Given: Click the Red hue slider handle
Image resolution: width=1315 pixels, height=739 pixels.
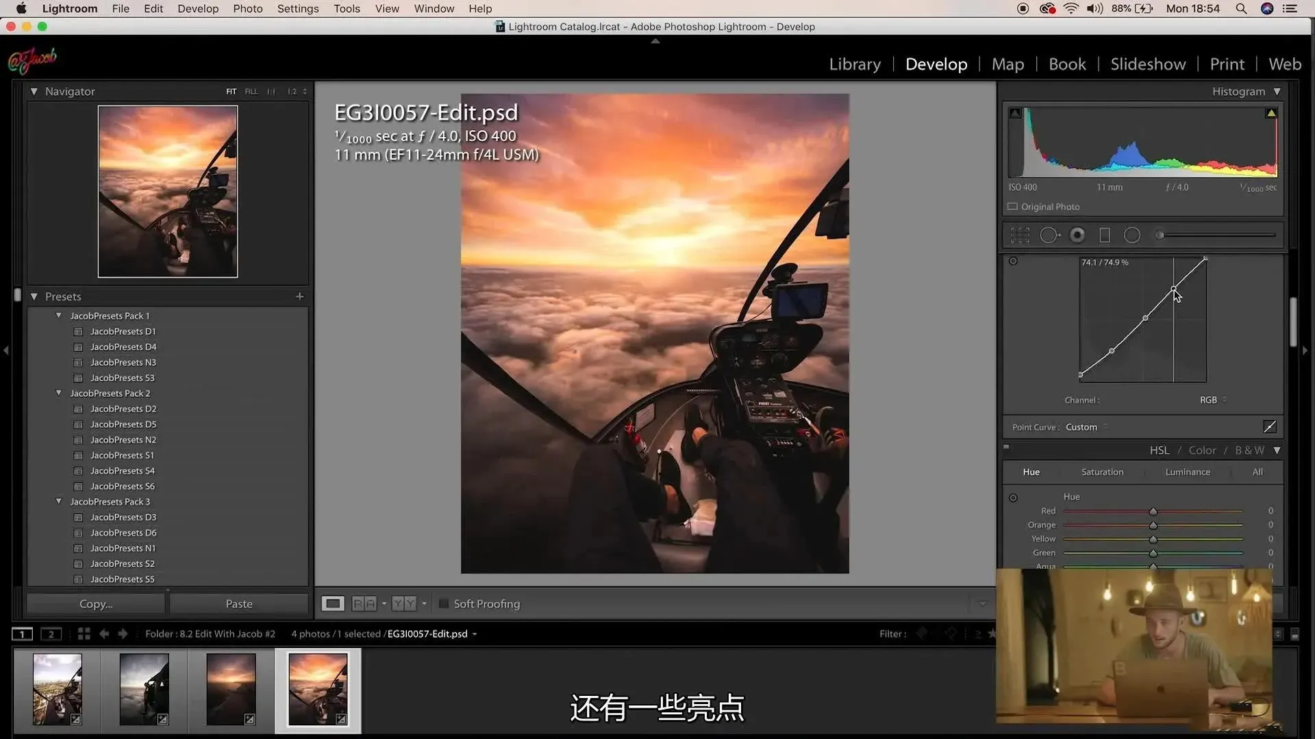Looking at the screenshot, I should point(1153,512).
